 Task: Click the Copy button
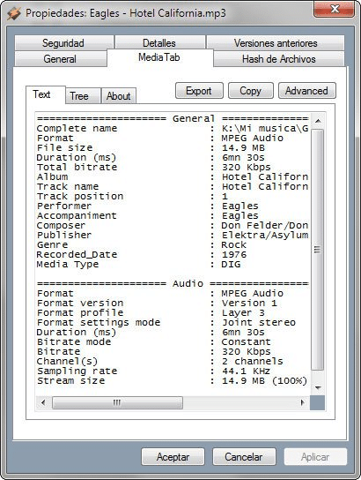click(x=250, y=91)
